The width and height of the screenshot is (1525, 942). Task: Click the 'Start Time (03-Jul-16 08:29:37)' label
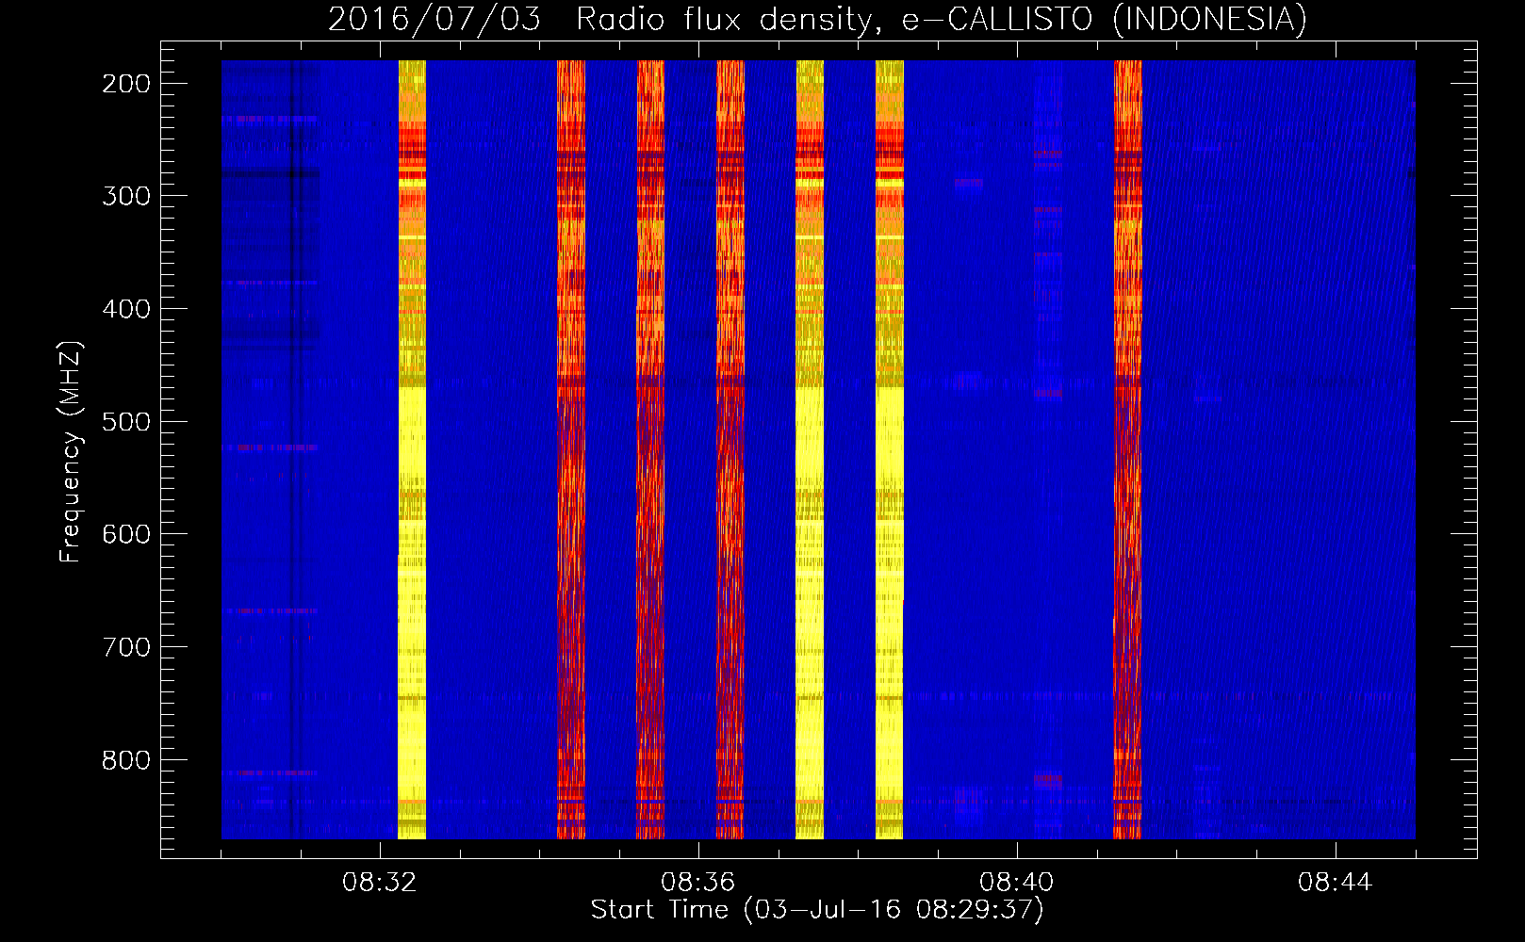[x=817, y=910]
